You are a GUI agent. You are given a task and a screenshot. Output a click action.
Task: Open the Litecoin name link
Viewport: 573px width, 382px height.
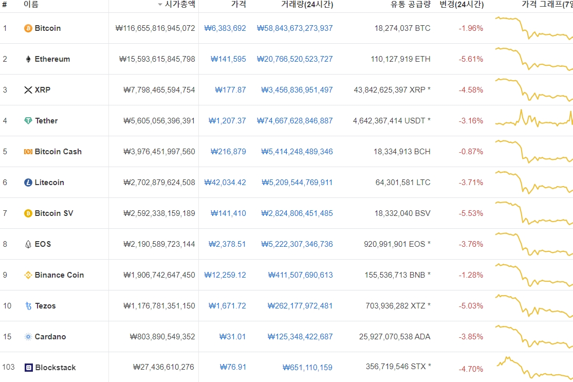point(49,183)
